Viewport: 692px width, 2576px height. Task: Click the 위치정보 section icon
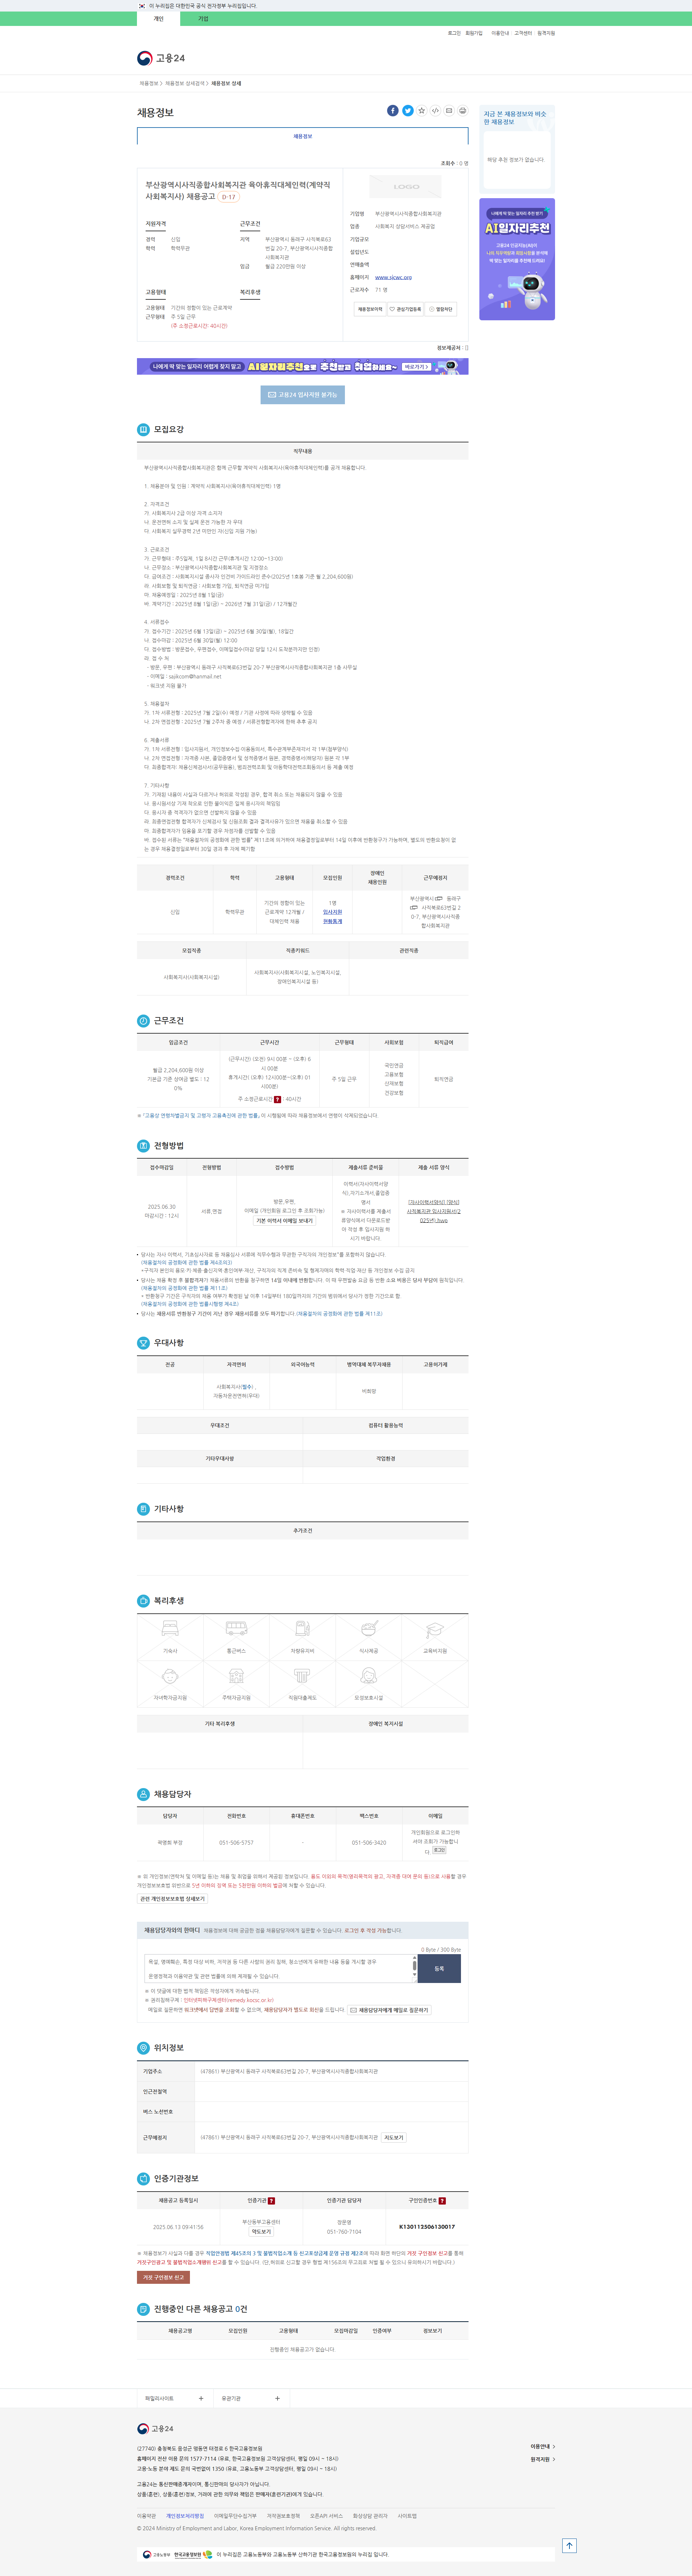click(143, 2047)
